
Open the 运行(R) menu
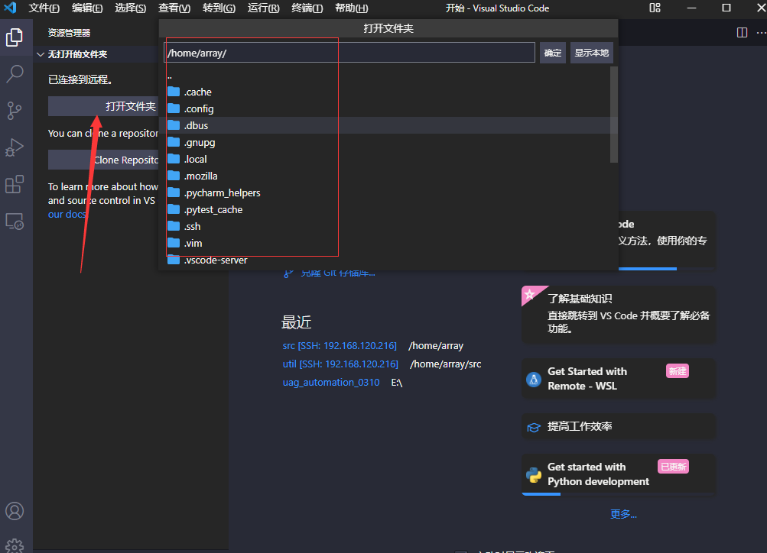[263, 8]
